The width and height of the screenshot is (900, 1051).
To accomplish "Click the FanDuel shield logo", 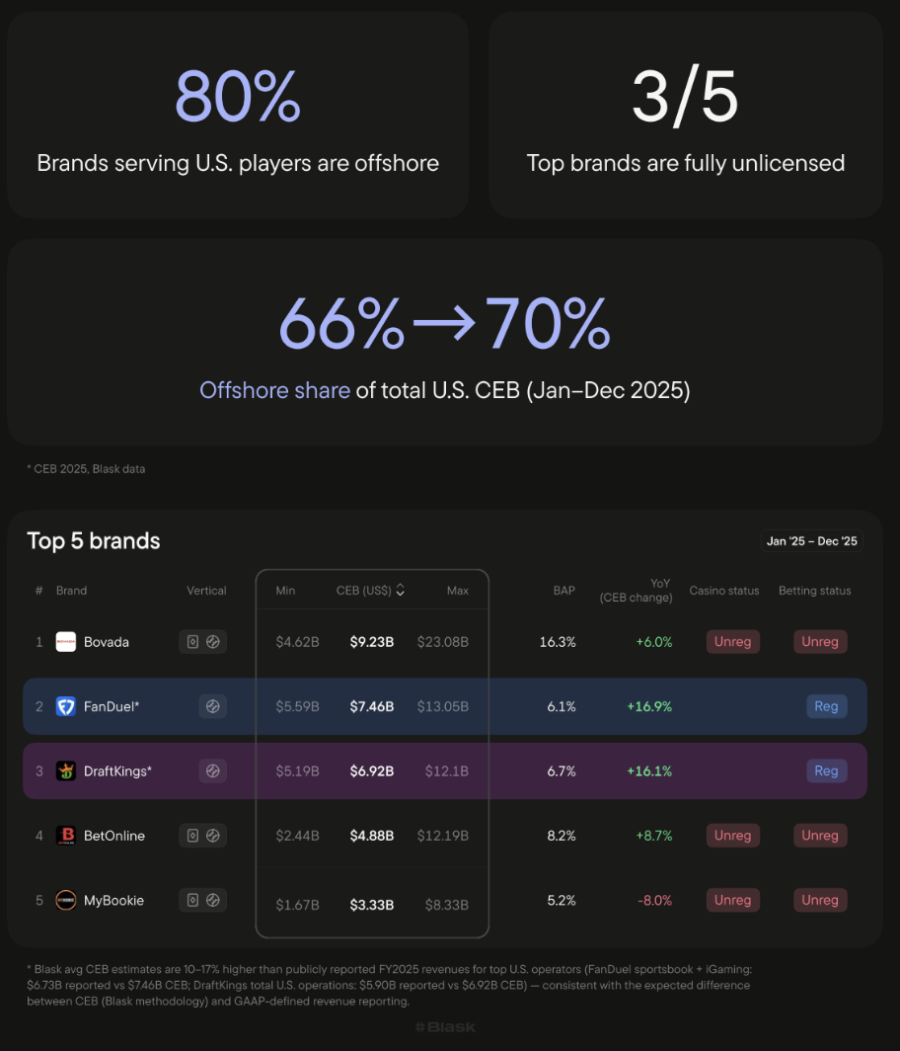I will (66, 706).
